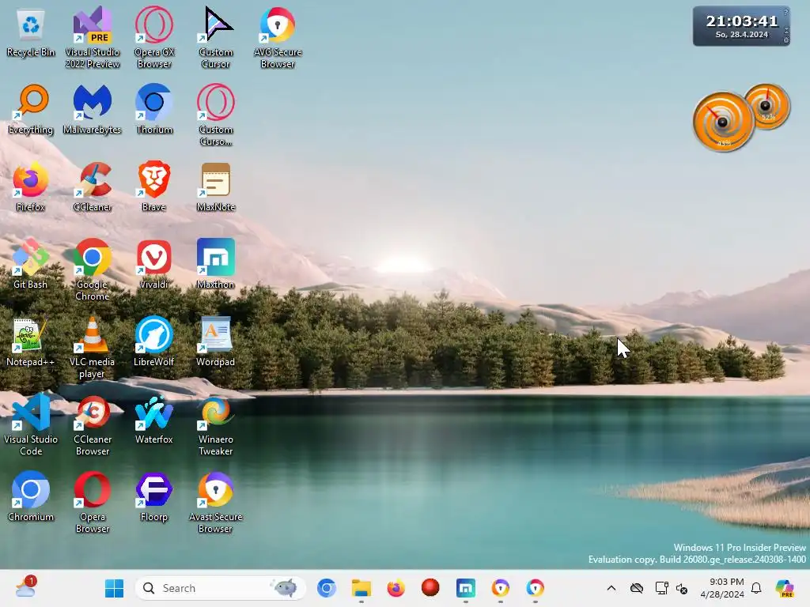
Task: Click the clock gadget's help question mark
Action: coord(786,12)
